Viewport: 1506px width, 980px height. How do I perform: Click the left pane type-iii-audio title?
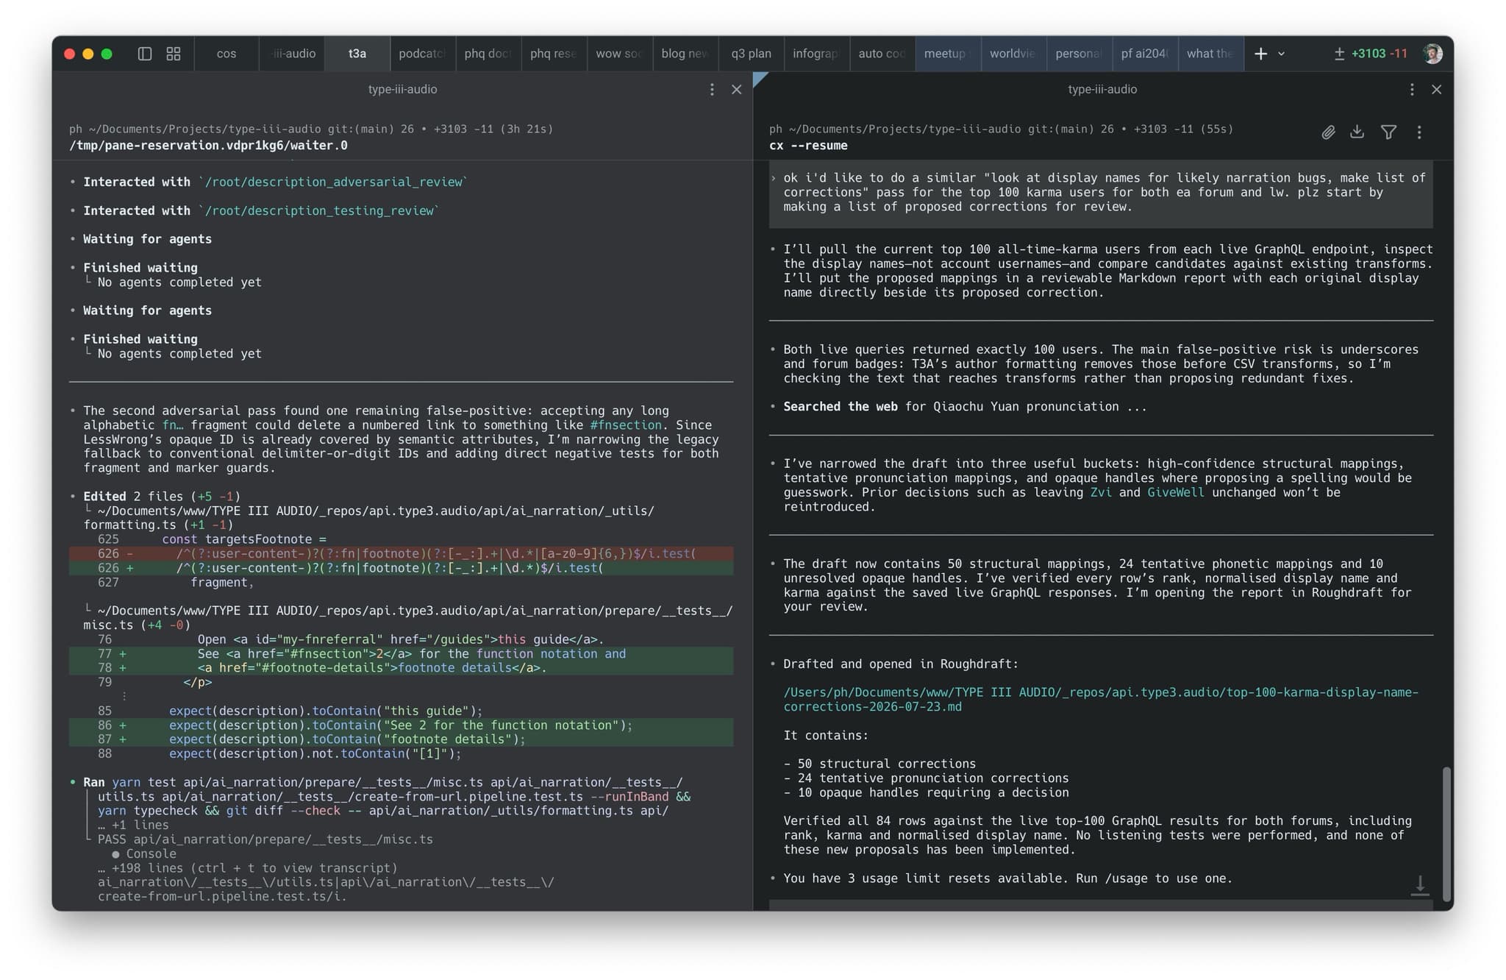point(402,89)
